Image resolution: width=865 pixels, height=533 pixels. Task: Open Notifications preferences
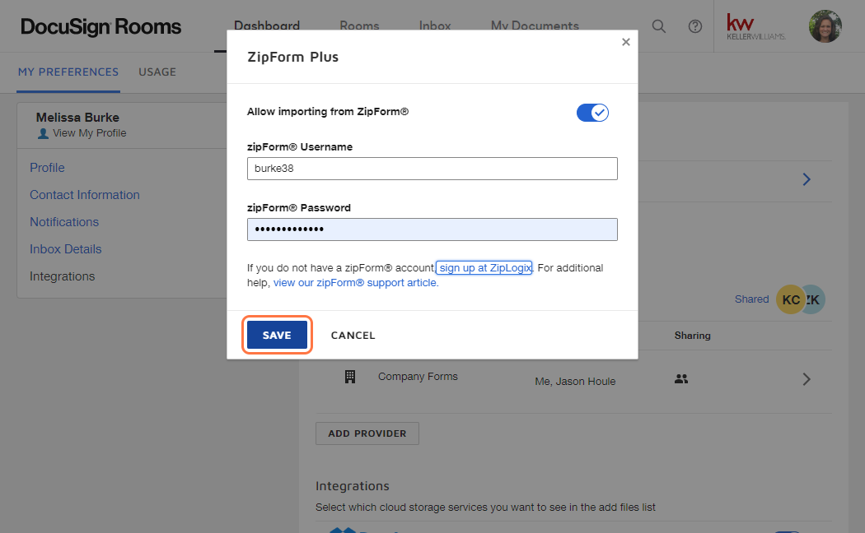(x=64, y=222)
